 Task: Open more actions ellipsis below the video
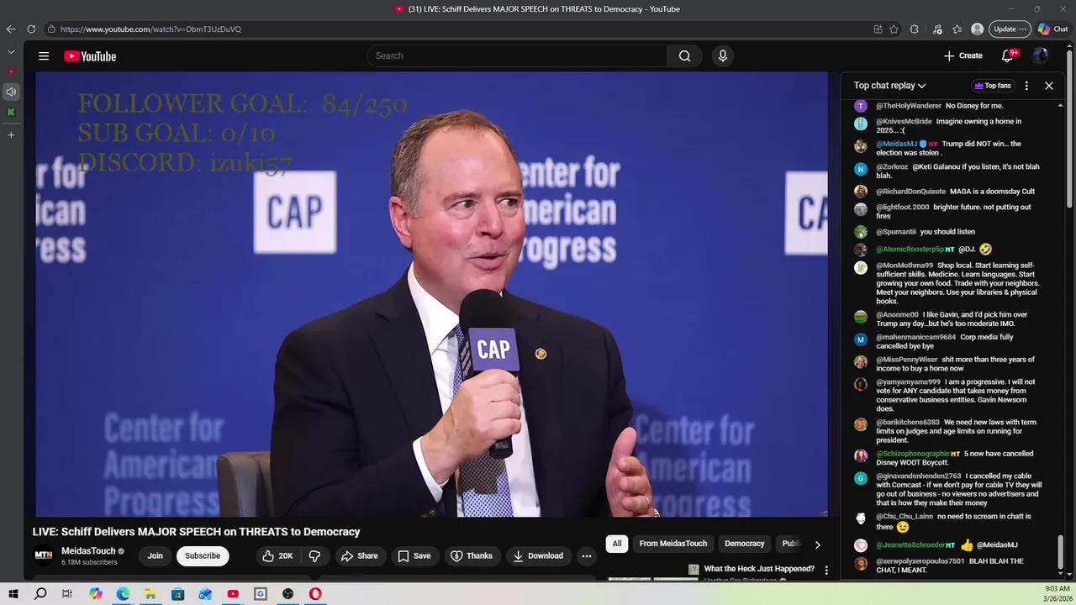[587, 555]
